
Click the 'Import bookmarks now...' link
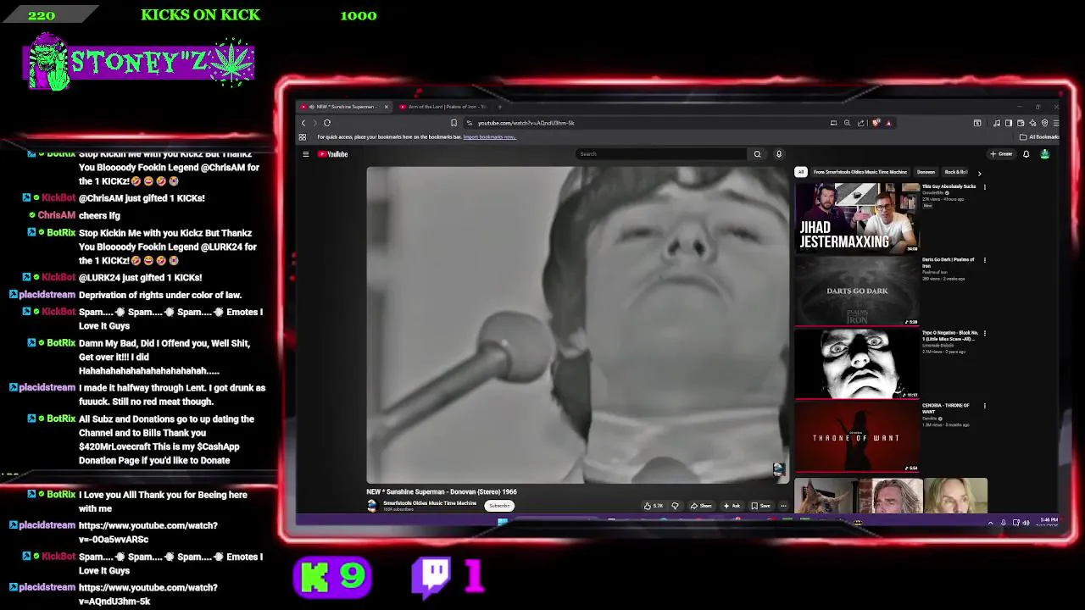[489, 137]
